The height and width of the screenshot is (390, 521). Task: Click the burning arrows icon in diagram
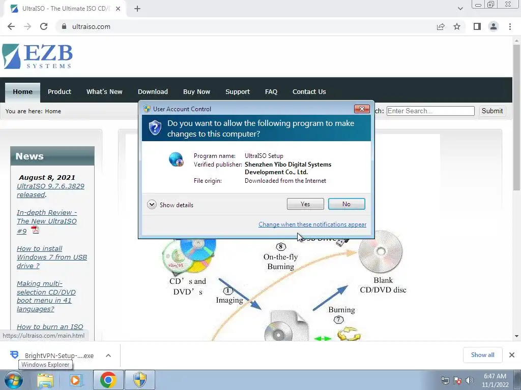click(x=349, y=333)
